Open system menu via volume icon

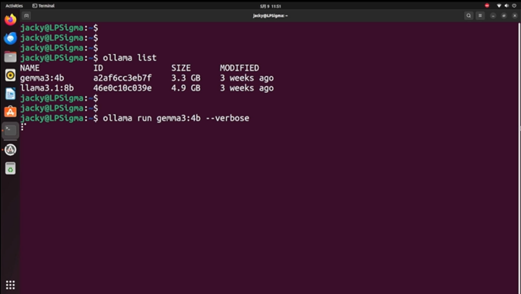pyautogui.click(x=507, y=5)
